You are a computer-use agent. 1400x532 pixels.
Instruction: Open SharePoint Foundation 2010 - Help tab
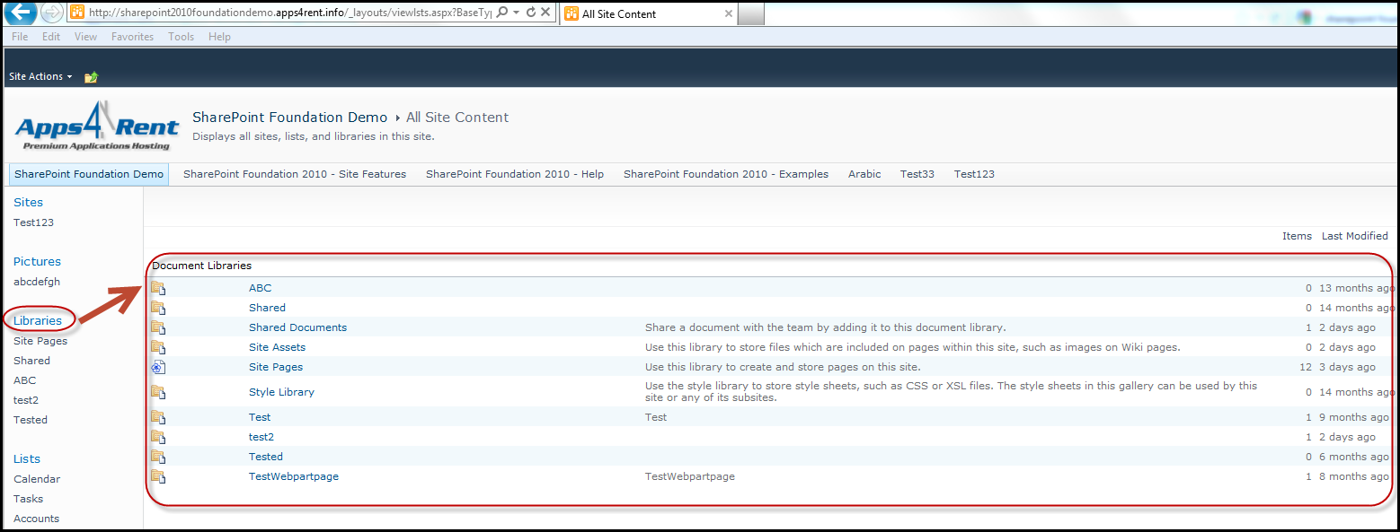515,174
